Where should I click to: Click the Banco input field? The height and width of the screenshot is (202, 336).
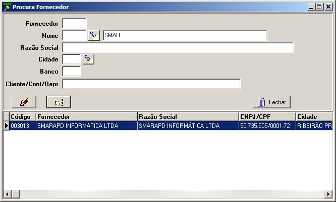click(x=71, y=71)
